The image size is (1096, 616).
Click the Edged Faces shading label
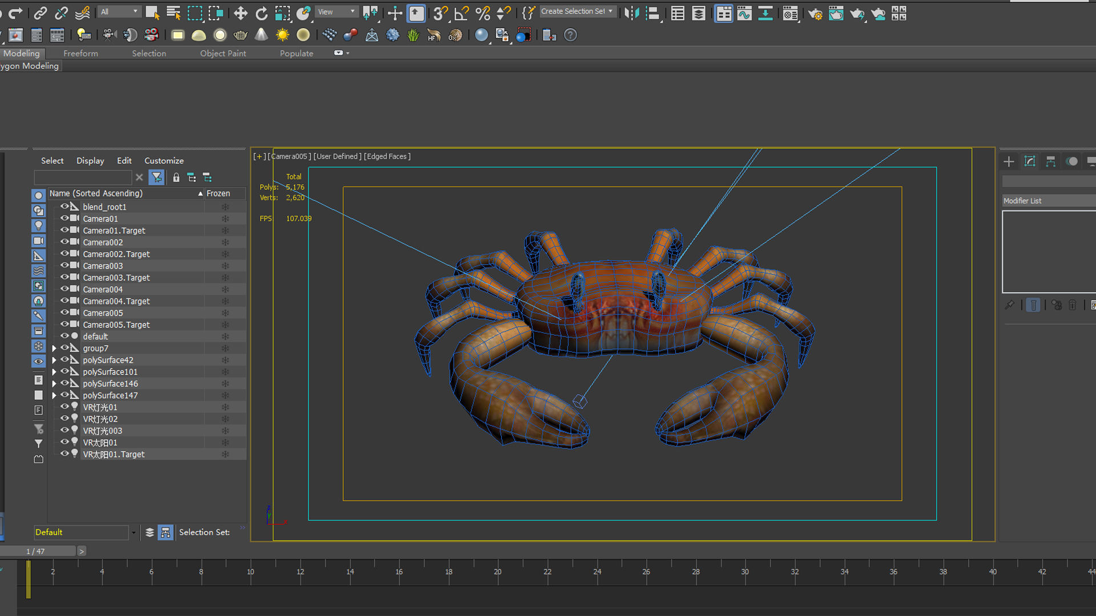(387, 156)
